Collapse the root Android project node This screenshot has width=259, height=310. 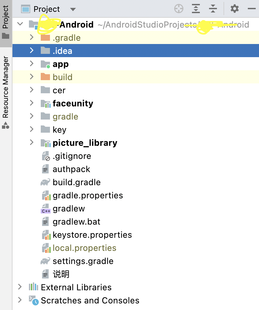(x=20, y=24)
